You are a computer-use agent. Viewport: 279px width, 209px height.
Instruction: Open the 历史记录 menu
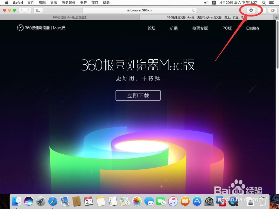pyautogui.click(x=69, y=3)
